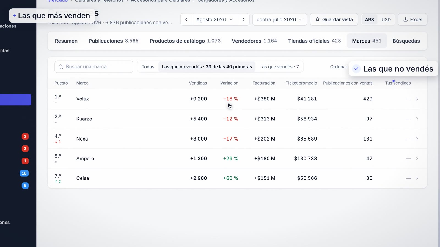Sort by the Facturación column header
This screenshot has height=247, width=440.
click(x=264, y=83)
